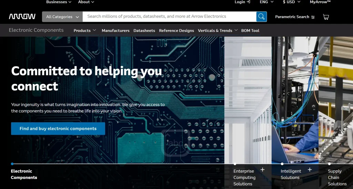
Task: Go to the Manufacturers page
Action: tap(115, 30)
